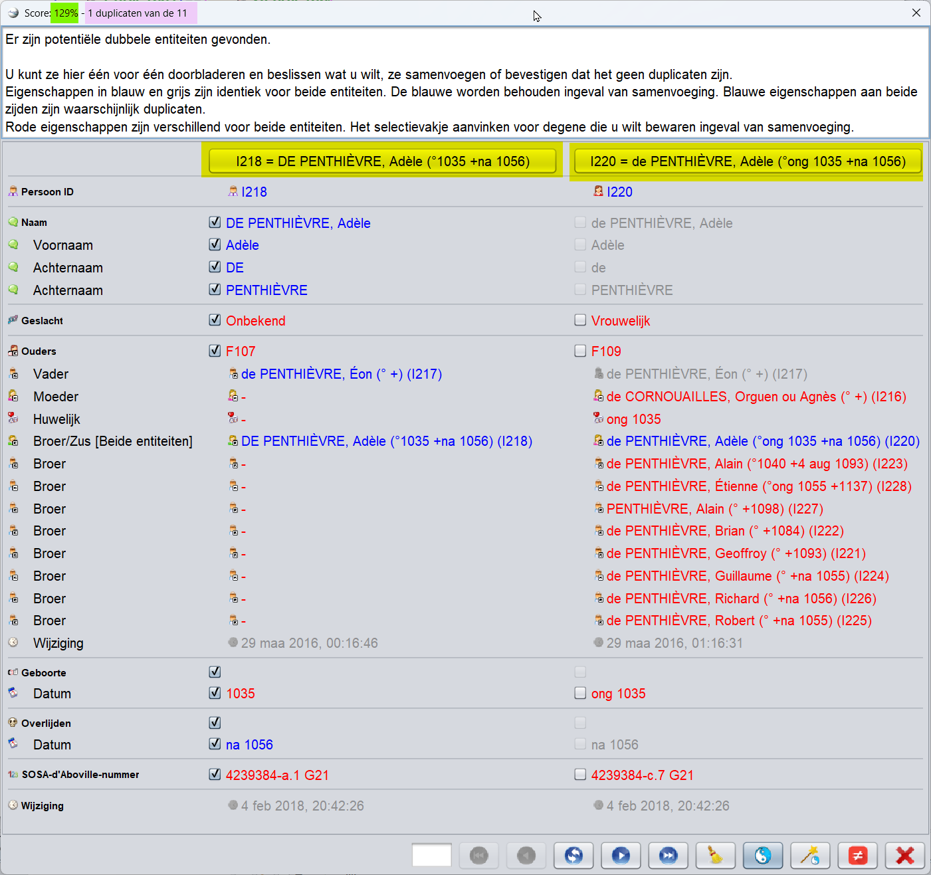The width and height of the screenshot is (931, 875).
Task: Click the red X cancel button
Action: 904,855
